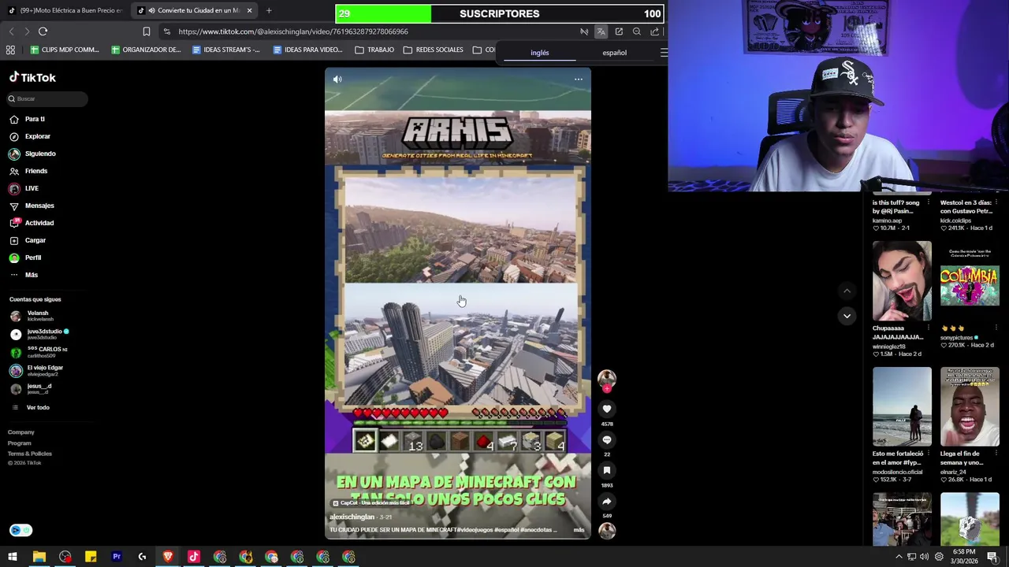Open IDEAS PARA VIDEO bookmark
This screenshot has width=1009, height=567.
point(307,50)
